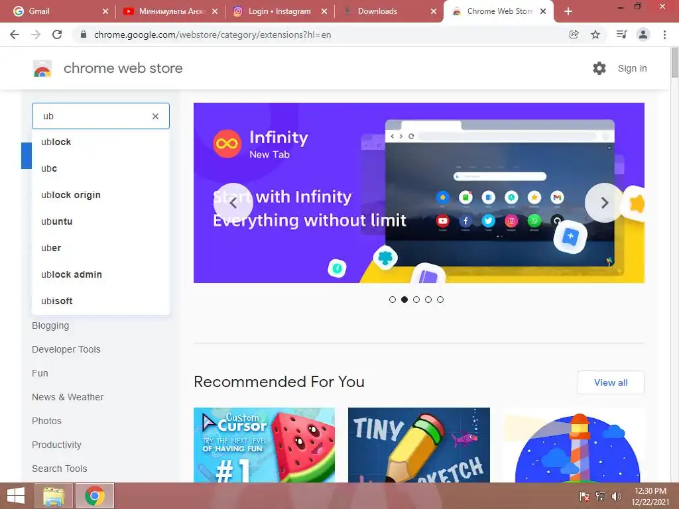Bookmark this page with the star icon

(596, 34)
